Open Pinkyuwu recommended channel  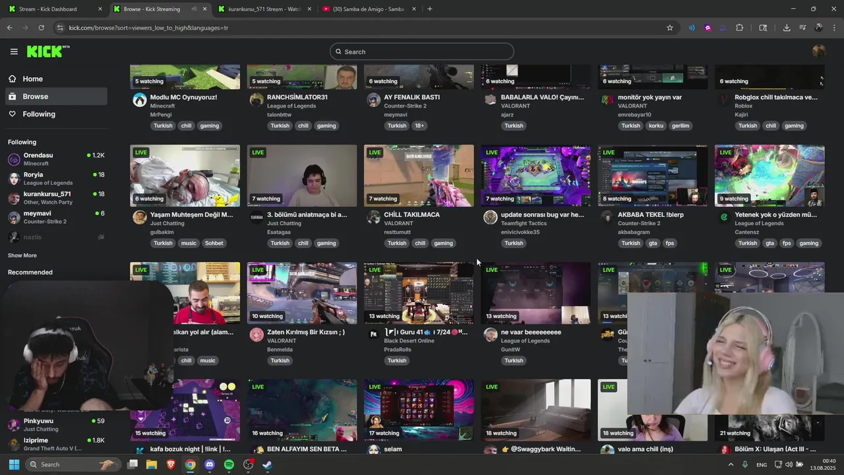tap(55, 424)
